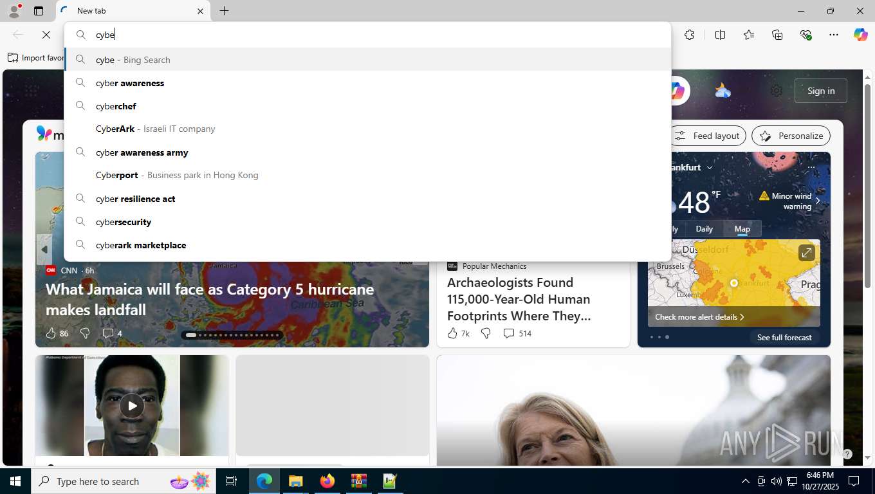This screenshot has width=875, height=494.
Task: Click the page vertical scrollbar
Action: pyautogui.click(x=867, y=187)
